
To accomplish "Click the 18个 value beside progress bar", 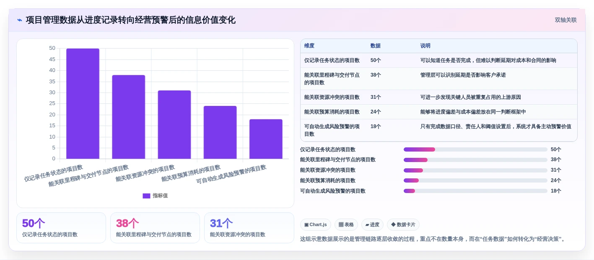I will click(556, 191).
